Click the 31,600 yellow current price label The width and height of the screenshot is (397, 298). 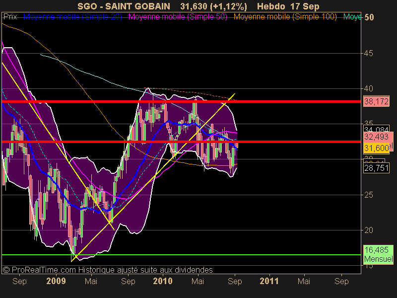pos(376,148)
